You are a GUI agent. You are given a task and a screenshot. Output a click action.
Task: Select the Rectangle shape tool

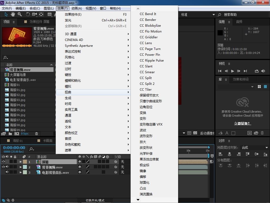coord(50,14)
